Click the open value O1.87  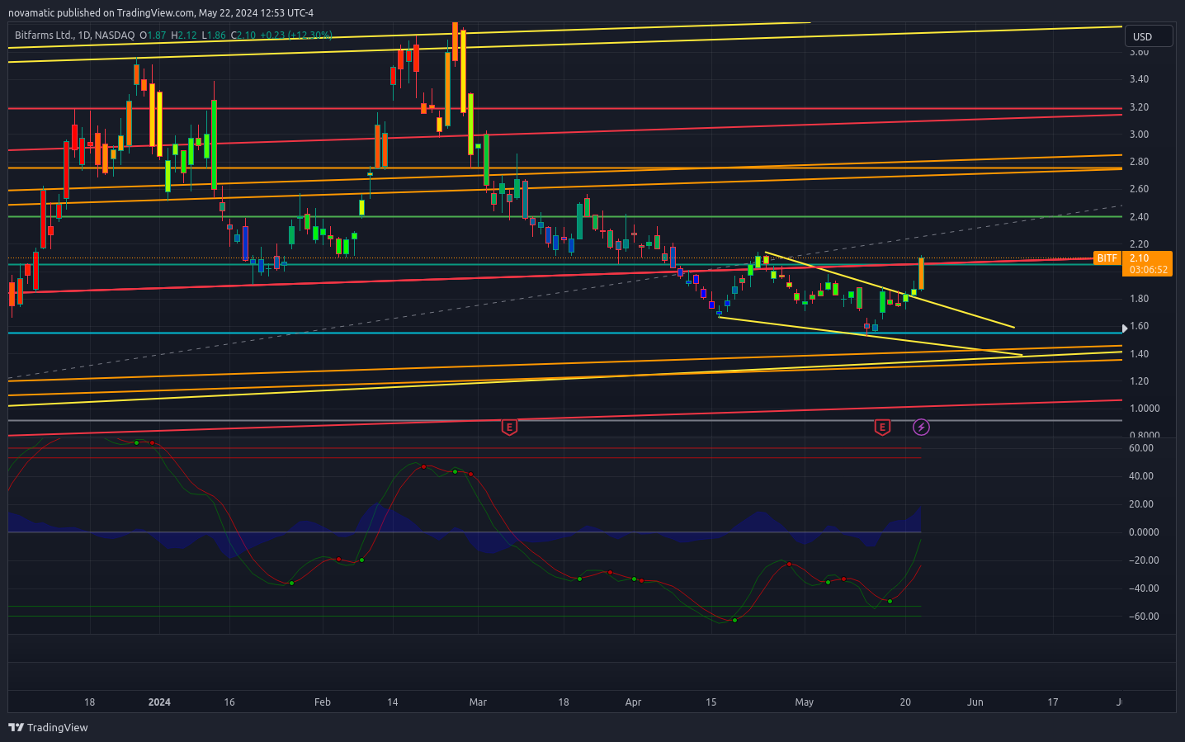pyautogui.click(x=153, y=35)
